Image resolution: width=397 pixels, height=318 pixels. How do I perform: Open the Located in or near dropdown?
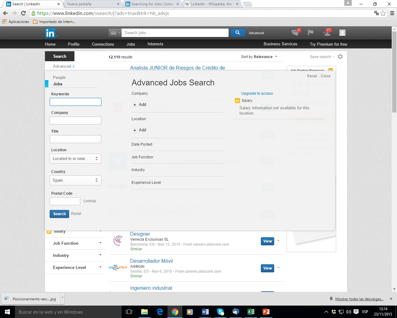click(75, 159)
